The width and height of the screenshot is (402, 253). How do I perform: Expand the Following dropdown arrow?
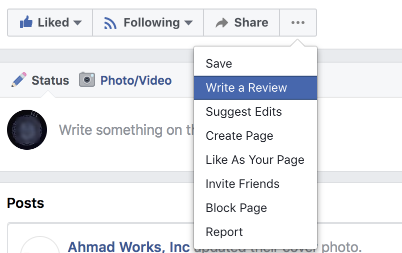tap(188, 23)
